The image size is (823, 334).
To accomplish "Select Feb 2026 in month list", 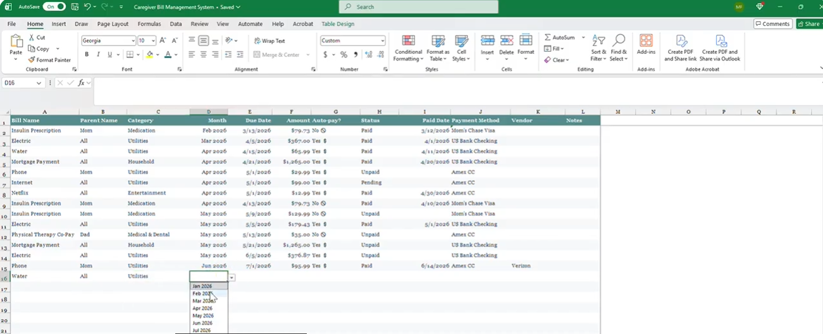I will pyautogui.click(x=209, y=294).
